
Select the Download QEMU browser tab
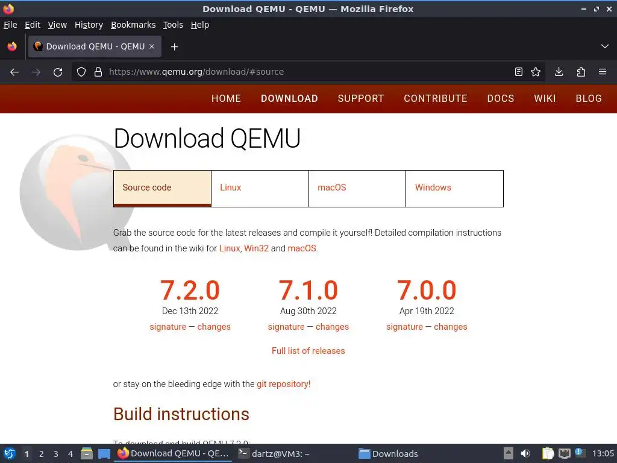pyautogui.click(x=95, y=46)
